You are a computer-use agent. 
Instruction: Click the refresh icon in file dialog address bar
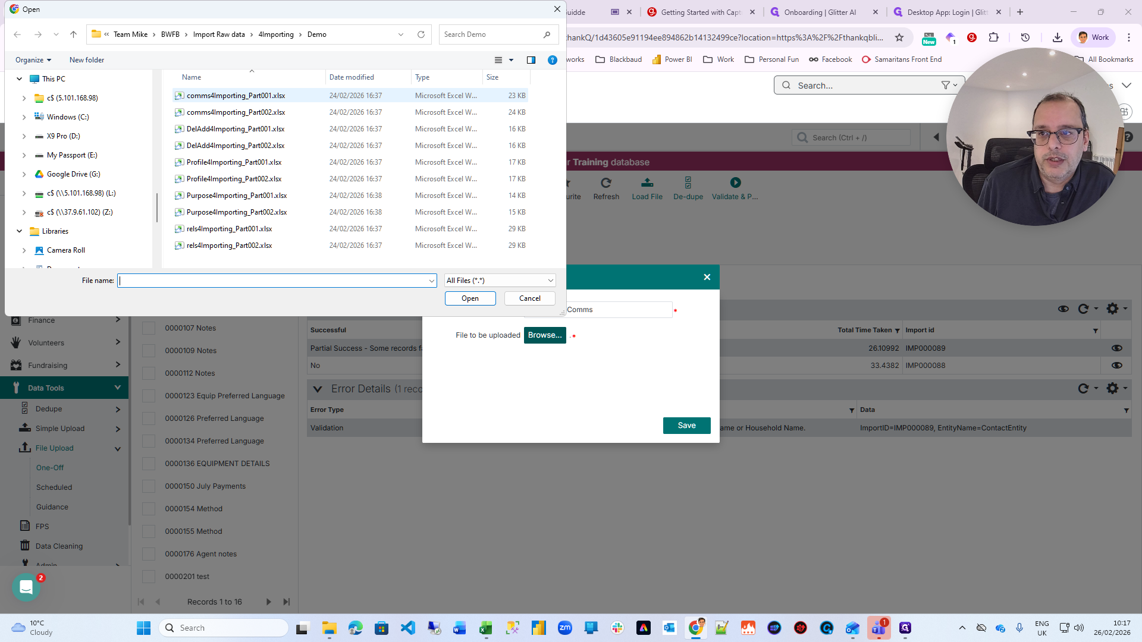click(x=421, y=34)
